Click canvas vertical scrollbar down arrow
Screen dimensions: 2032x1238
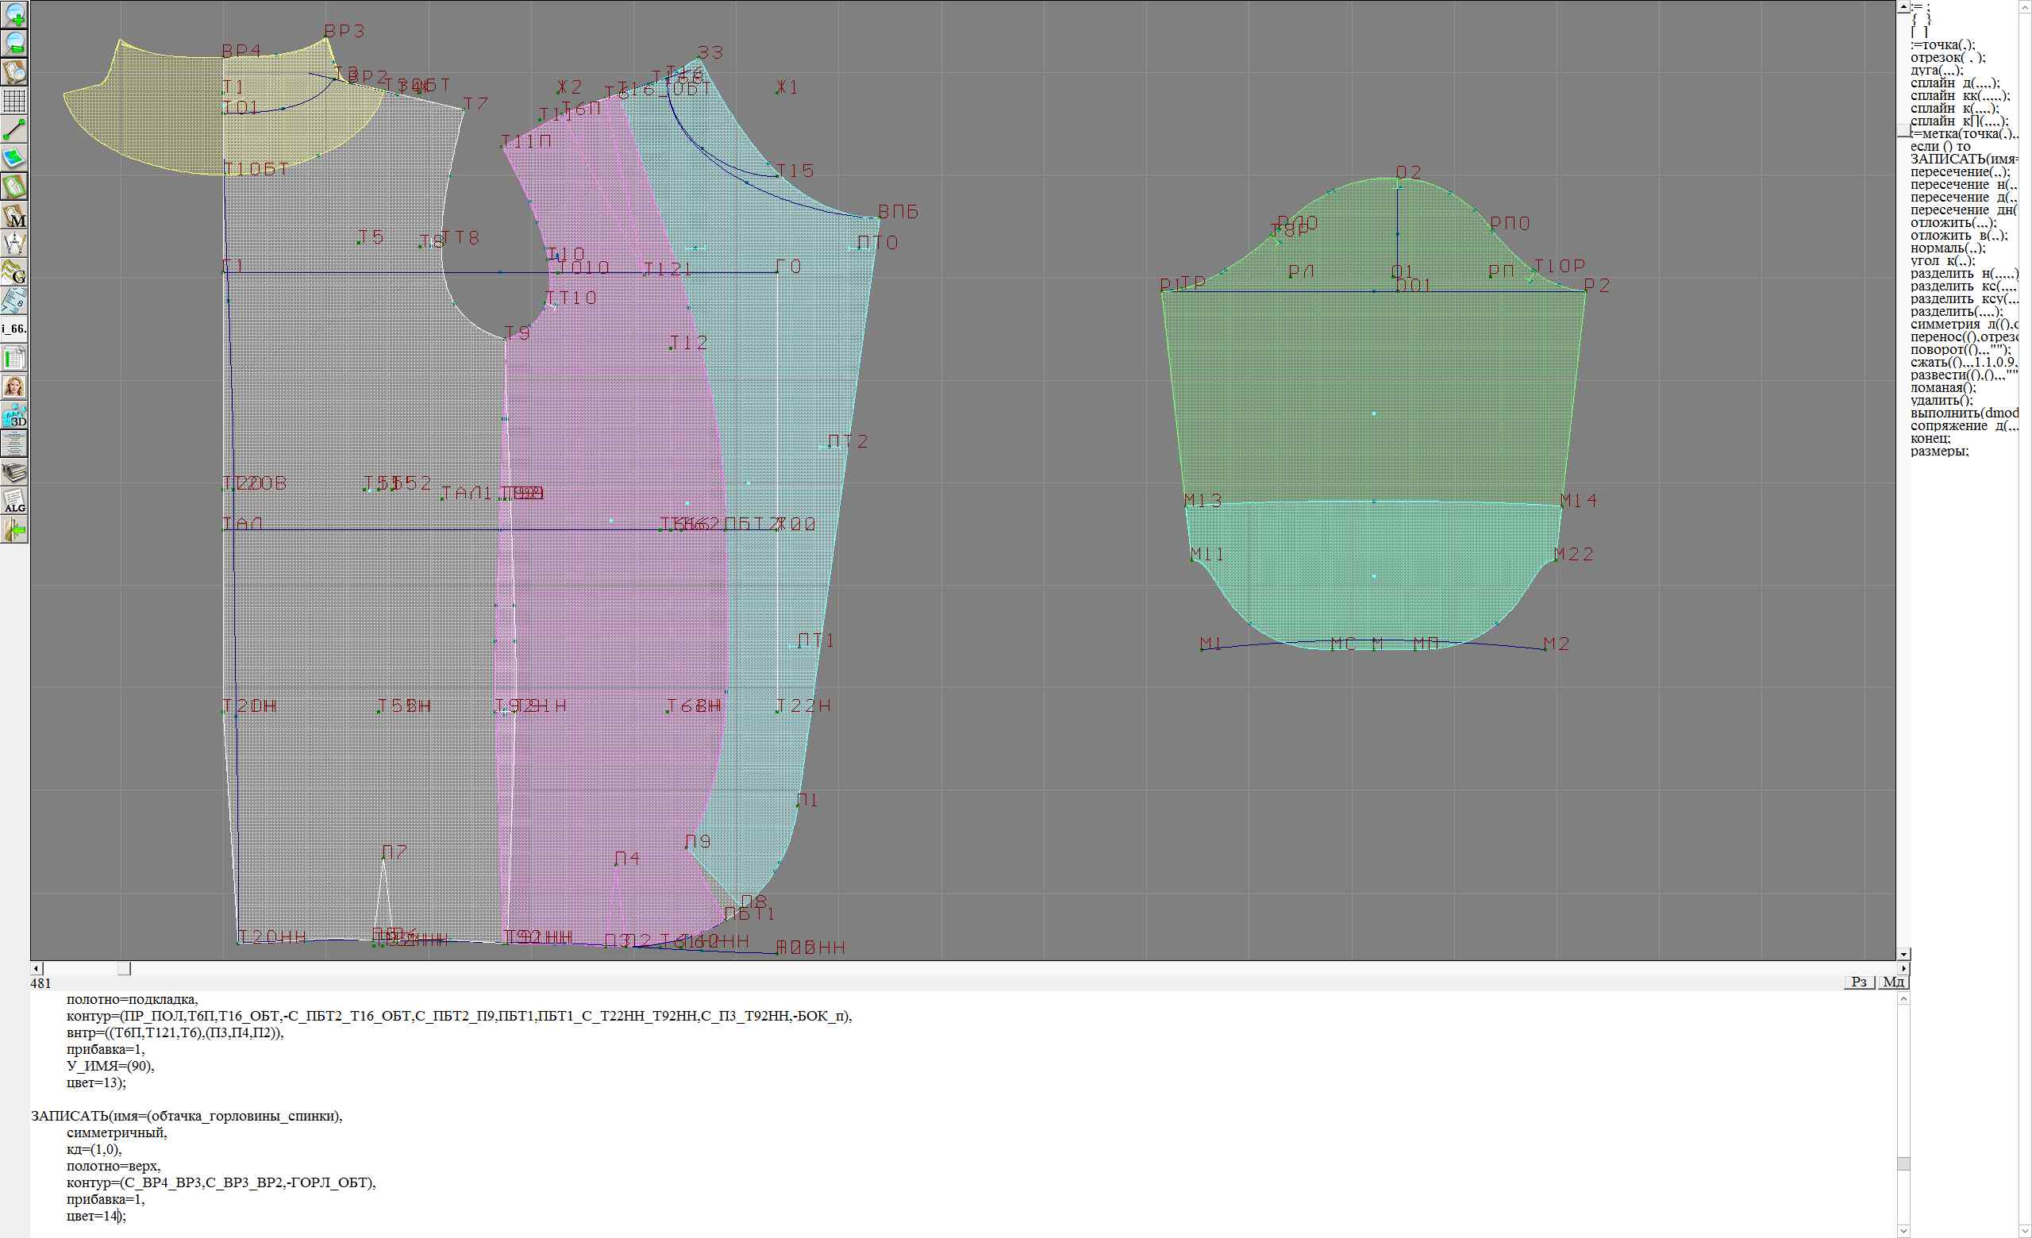point(1903,954)
